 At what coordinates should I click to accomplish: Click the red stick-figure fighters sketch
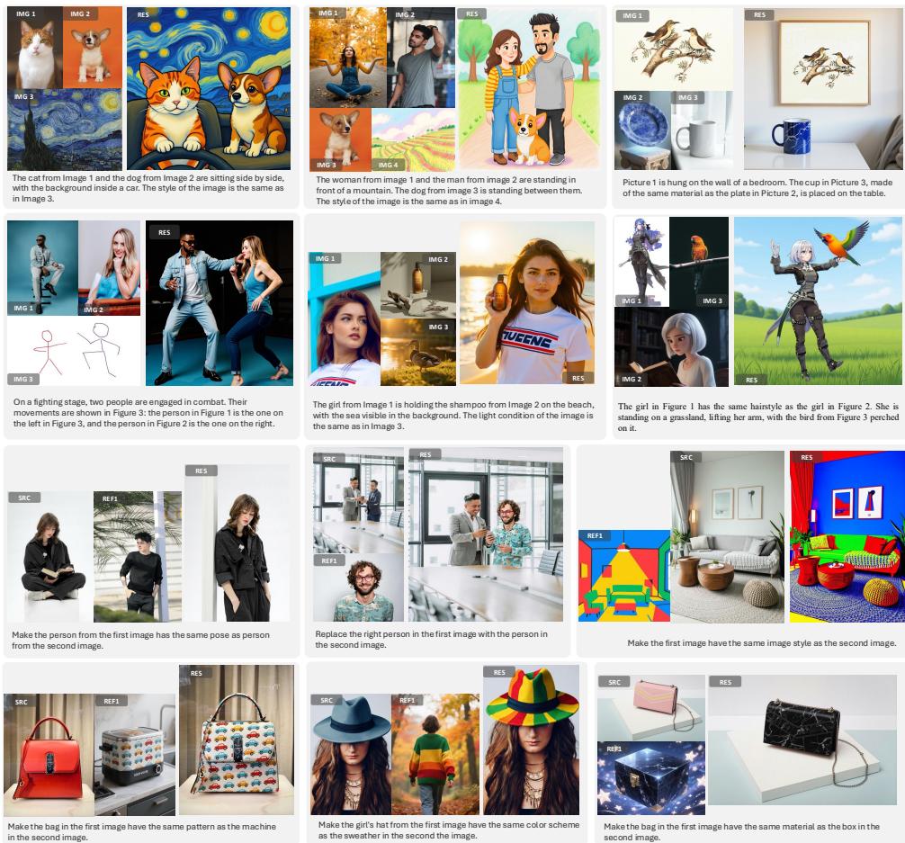click(x=74, y=350)
